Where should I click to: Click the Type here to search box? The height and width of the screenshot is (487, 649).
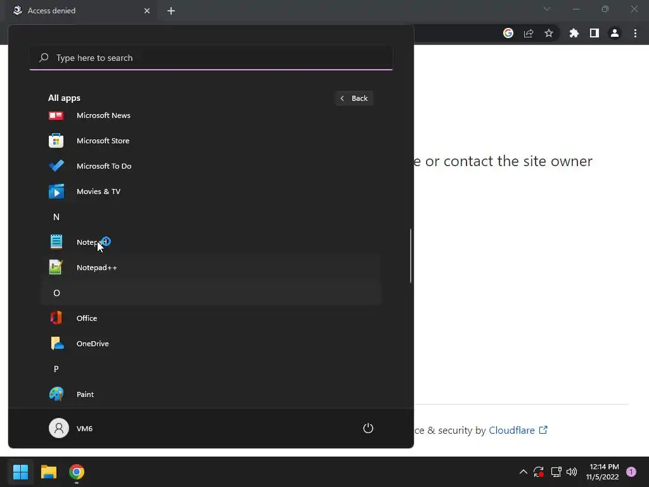[211, 58]
